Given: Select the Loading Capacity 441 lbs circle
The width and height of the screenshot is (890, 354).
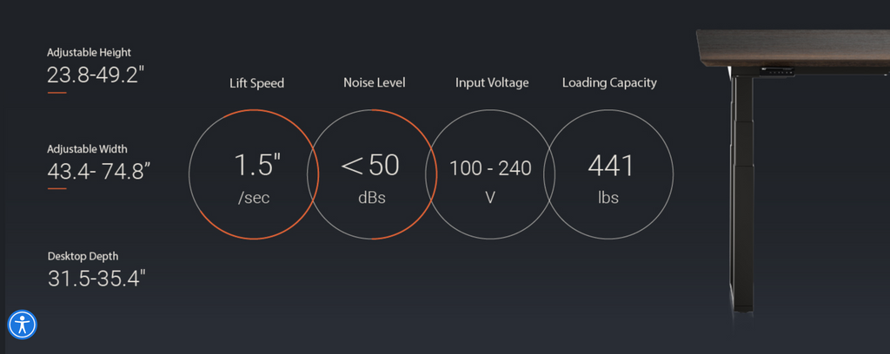Looking at the screenshot, I should 609,174.
